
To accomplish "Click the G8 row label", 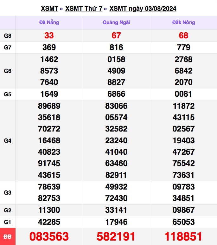I will coord(8,36).
